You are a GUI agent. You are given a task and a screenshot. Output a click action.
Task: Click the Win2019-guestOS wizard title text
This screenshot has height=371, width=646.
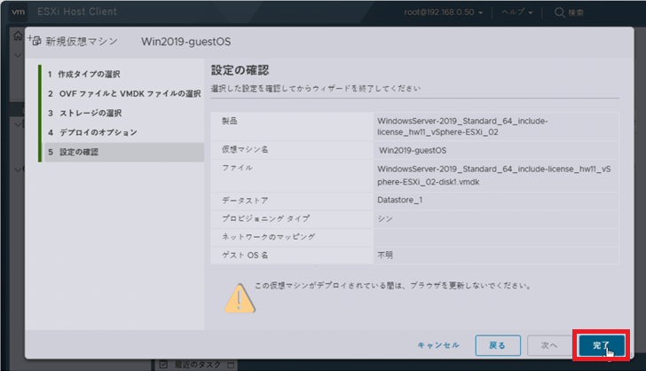click(185, 42)
